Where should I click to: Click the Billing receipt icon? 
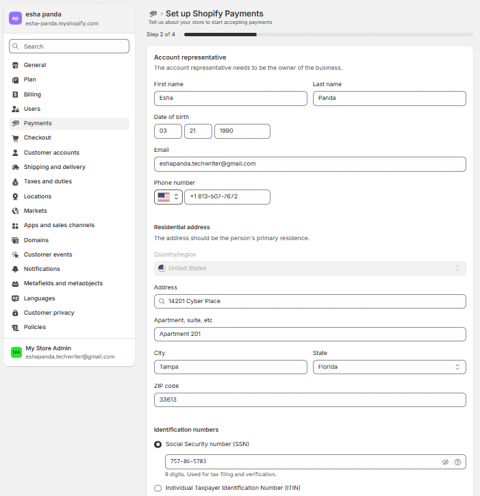[15, 94]
